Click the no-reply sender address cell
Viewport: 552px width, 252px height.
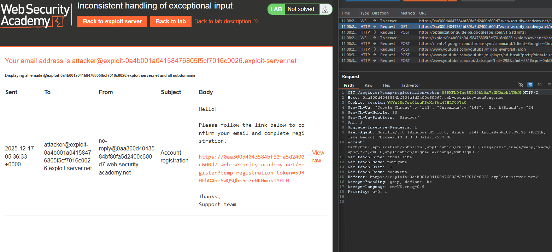[127, 156]
